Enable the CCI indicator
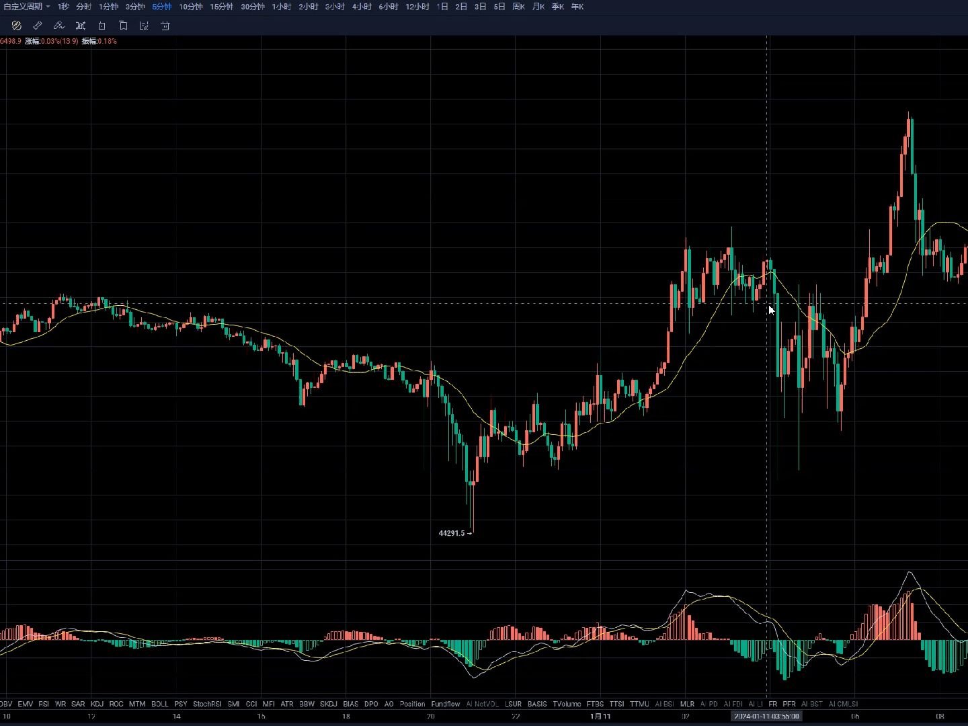 click(x=251, y=704)
